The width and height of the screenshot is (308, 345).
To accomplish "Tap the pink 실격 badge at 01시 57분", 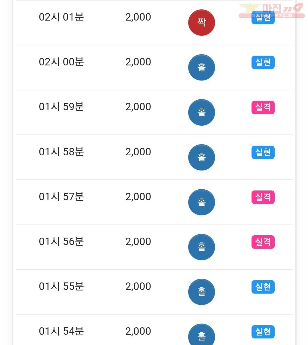I will [x=263, y=197].
